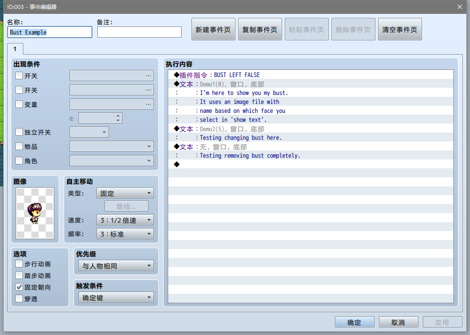Image resolution: width=470 pixels, height=335 pixels.
Task: Open second 开关 switch selector ellipsis
Action: (x=148, y=90)
